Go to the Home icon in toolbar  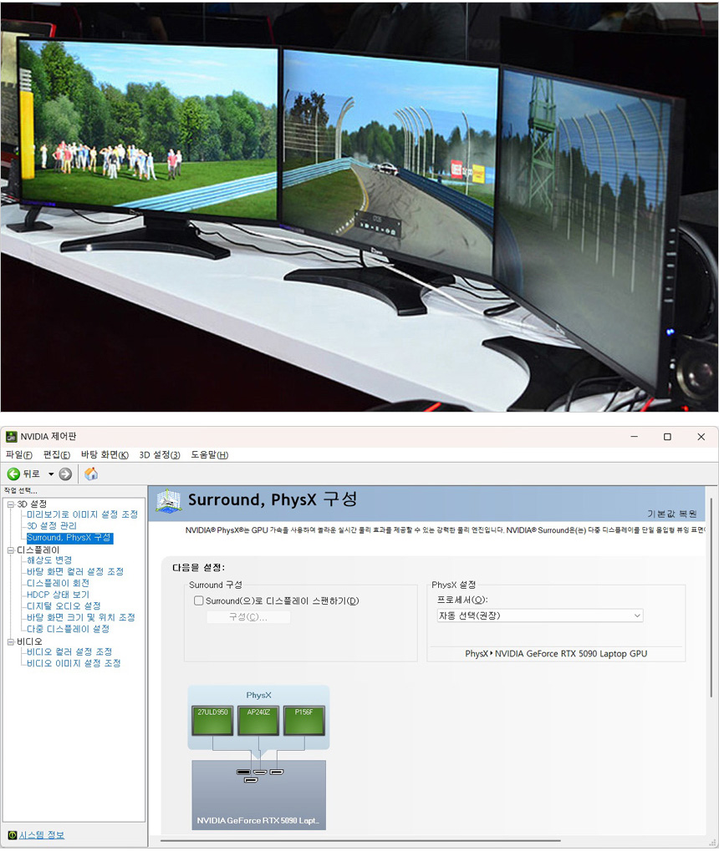[x=91, y=474]
